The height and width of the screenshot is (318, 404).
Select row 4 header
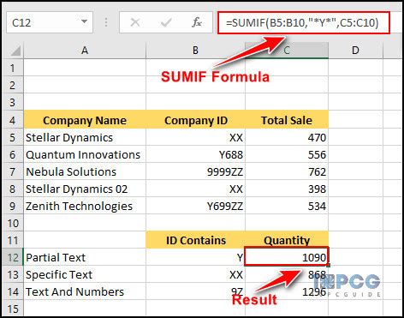(12, 120)
